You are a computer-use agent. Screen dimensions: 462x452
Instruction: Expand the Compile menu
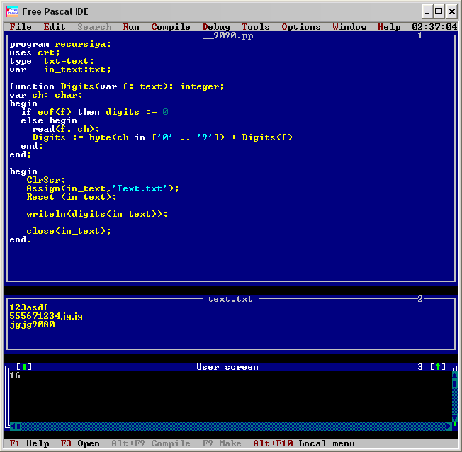pyautogui.click(x=171, y=27)
